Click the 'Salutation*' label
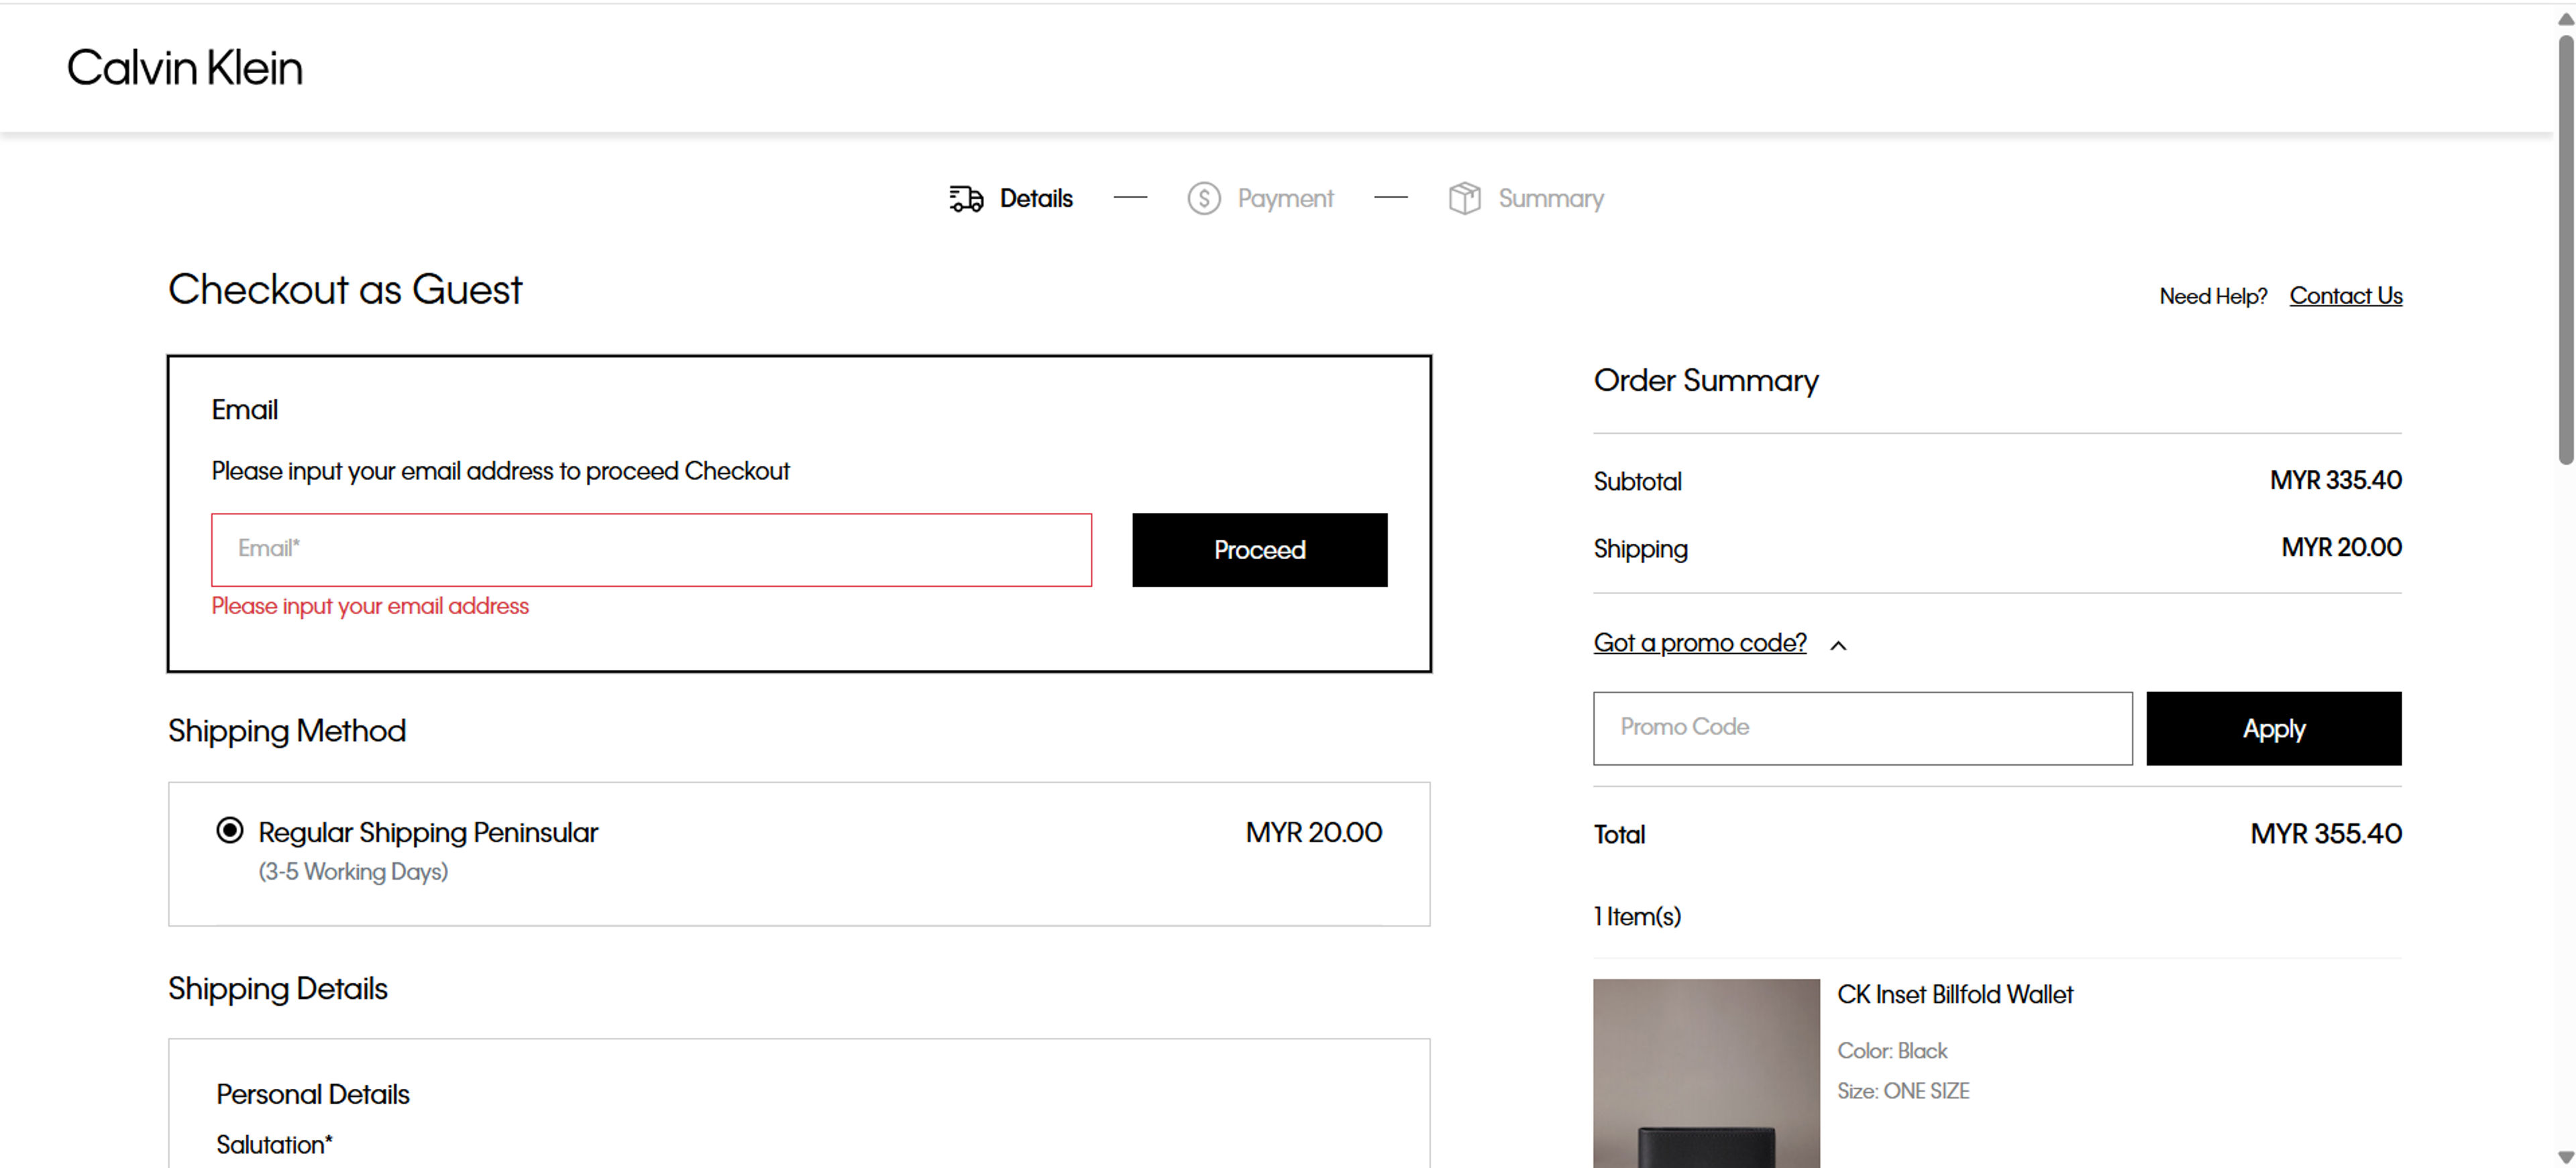Image resolution: width=2576 pixels, height=1168 pixels. point(274,1145)
